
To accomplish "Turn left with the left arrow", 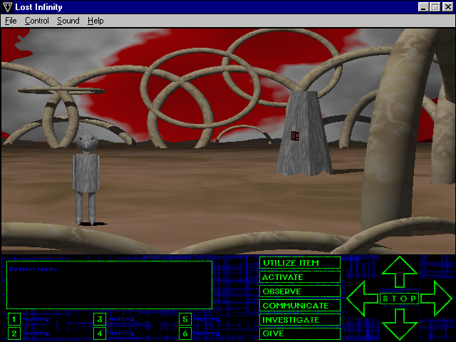I will pos(361,299).
